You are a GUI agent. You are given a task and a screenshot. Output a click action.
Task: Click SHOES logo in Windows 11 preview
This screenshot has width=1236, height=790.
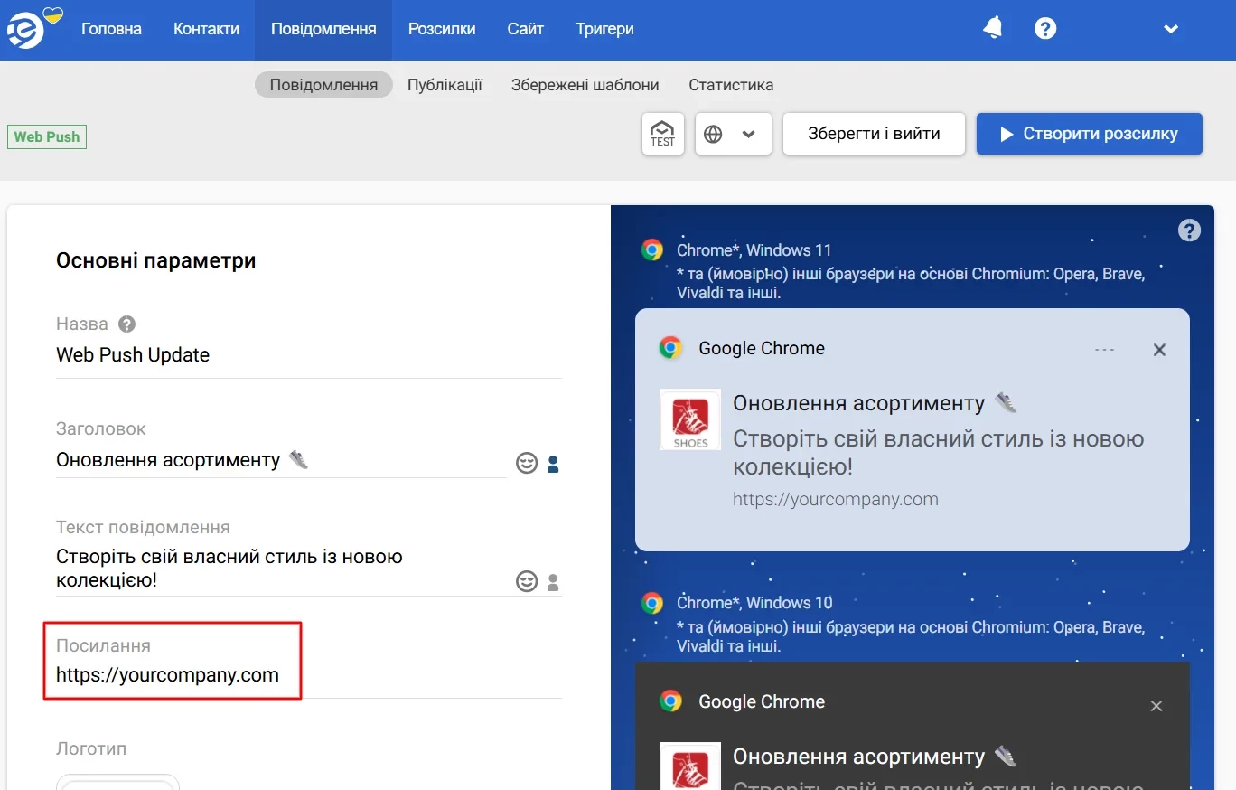[690, 419]
